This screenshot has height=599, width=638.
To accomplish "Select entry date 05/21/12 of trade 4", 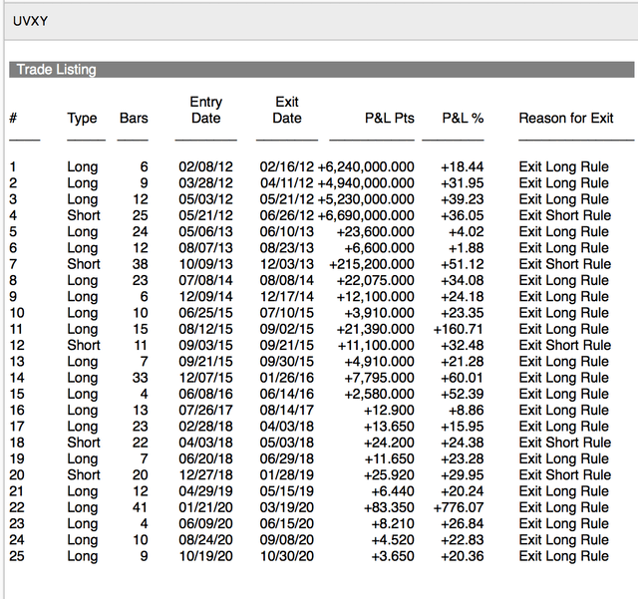I will pyautogui.click(x=206, y=215).
